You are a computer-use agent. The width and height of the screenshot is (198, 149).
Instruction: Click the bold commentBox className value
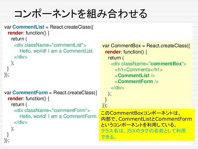(x=166, y=64)
